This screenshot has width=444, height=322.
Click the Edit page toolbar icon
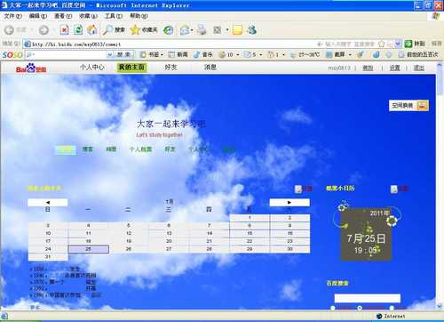click(218, 30)
